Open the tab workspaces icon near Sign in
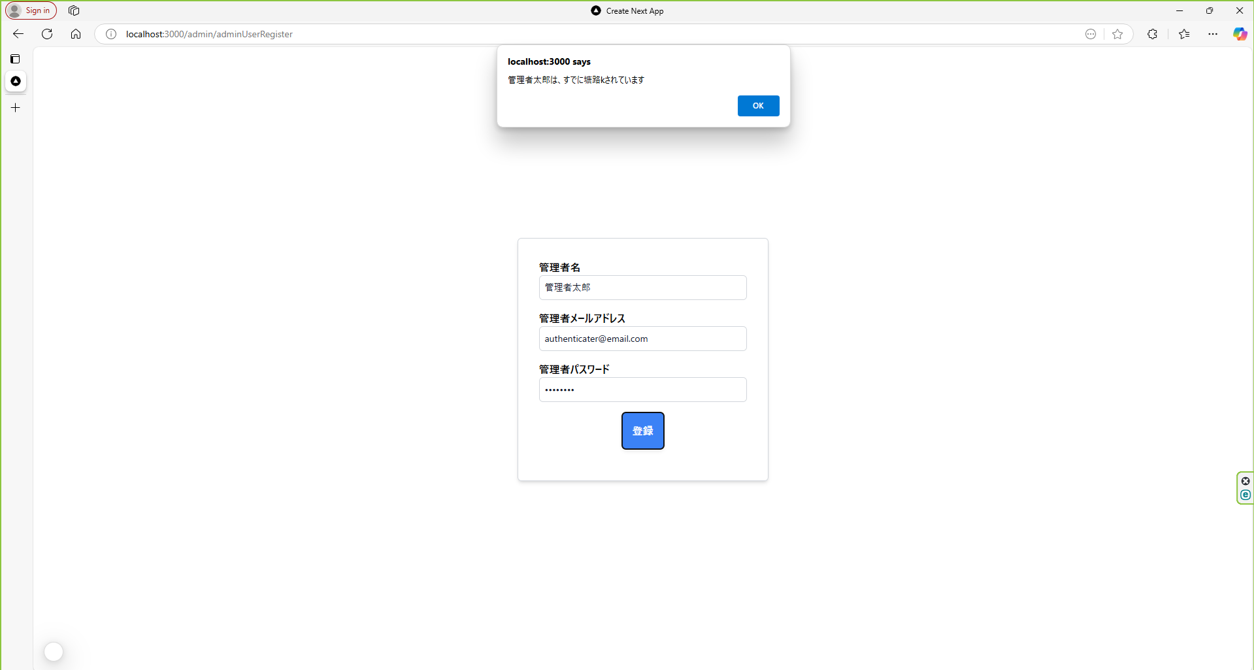1254x670 pixels. pyautogui.click(x=73, y=10)
